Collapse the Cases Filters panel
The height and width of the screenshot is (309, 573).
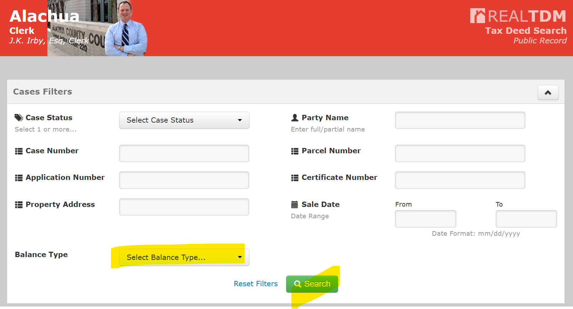pyautogui.click(x=548, y=92)
